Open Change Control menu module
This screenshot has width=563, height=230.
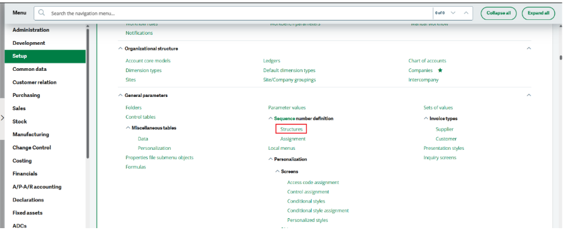point(32,147)
